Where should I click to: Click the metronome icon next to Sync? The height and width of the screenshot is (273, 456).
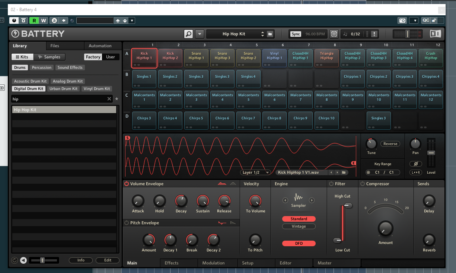point(334,33)
